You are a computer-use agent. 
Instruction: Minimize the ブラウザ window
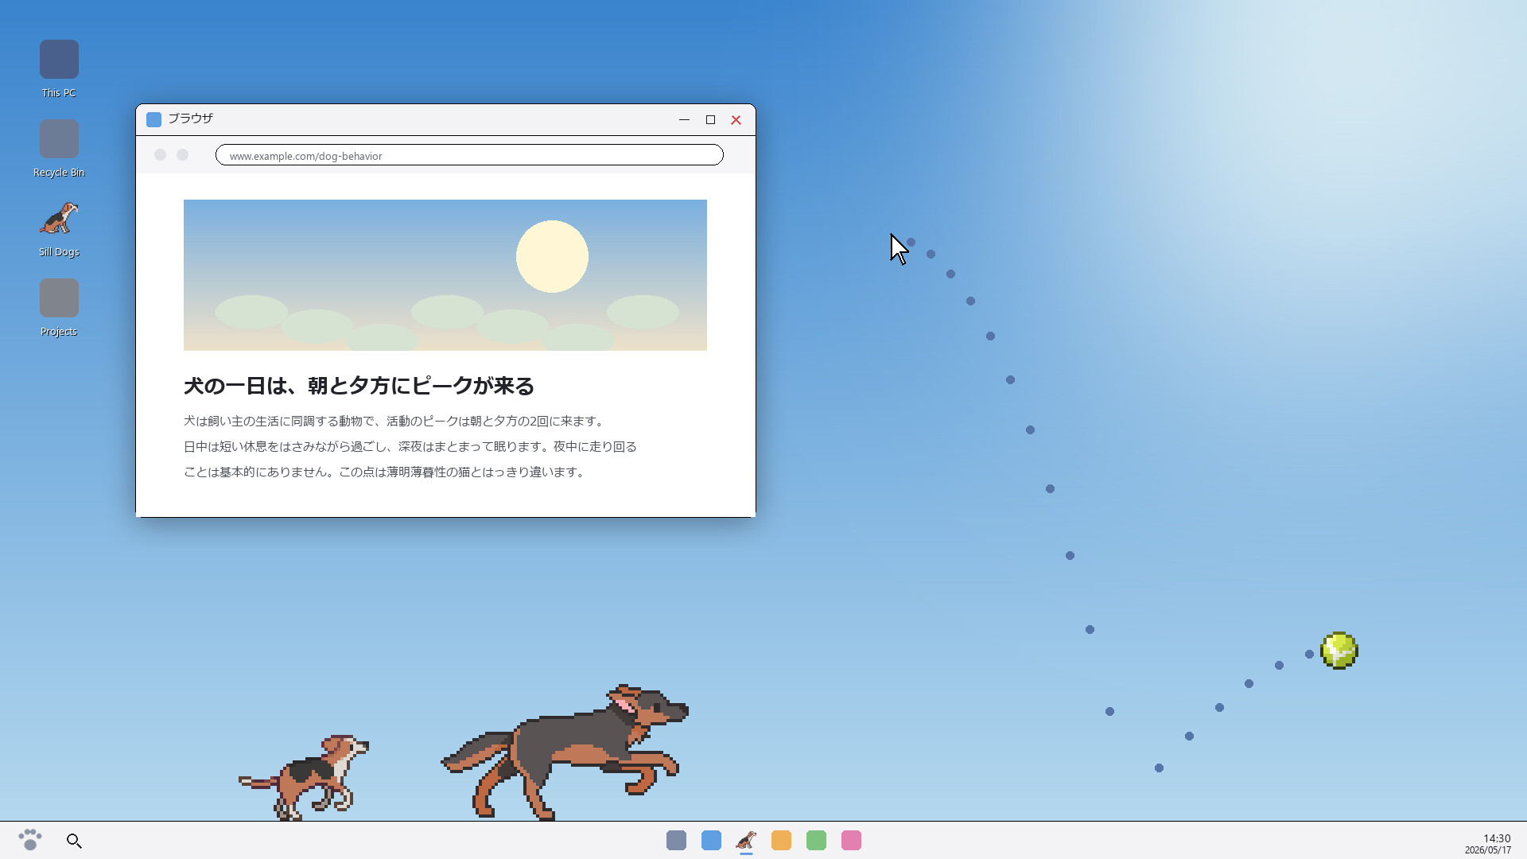point(684,119)
